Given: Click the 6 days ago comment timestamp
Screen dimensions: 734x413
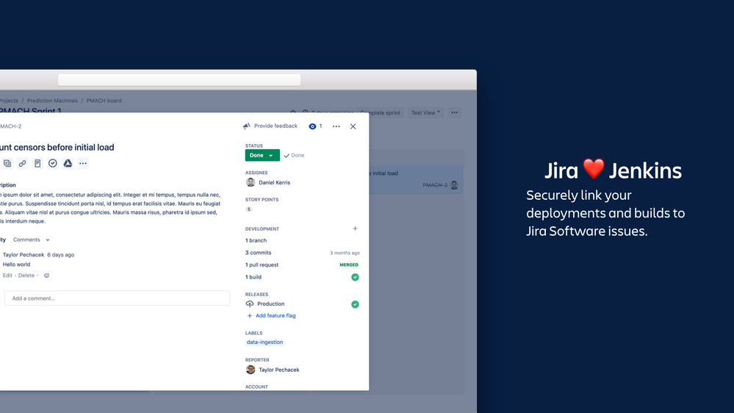Looking at the screenshot, I should coord(61,255).
